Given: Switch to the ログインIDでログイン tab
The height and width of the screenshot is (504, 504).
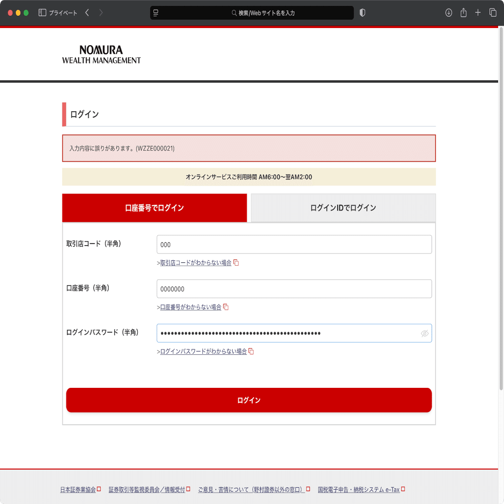Looking at the screenshot, I should click(343, 208).
